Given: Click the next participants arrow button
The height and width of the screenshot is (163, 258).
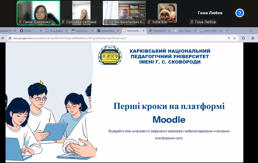Looking at the screenshot, I should click(x=239, y=13).
